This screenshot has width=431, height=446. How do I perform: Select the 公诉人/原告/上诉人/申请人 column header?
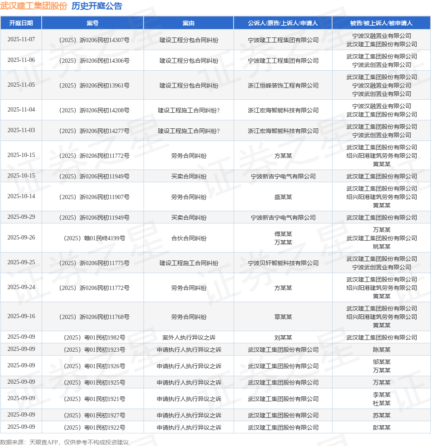pos(283,23)
